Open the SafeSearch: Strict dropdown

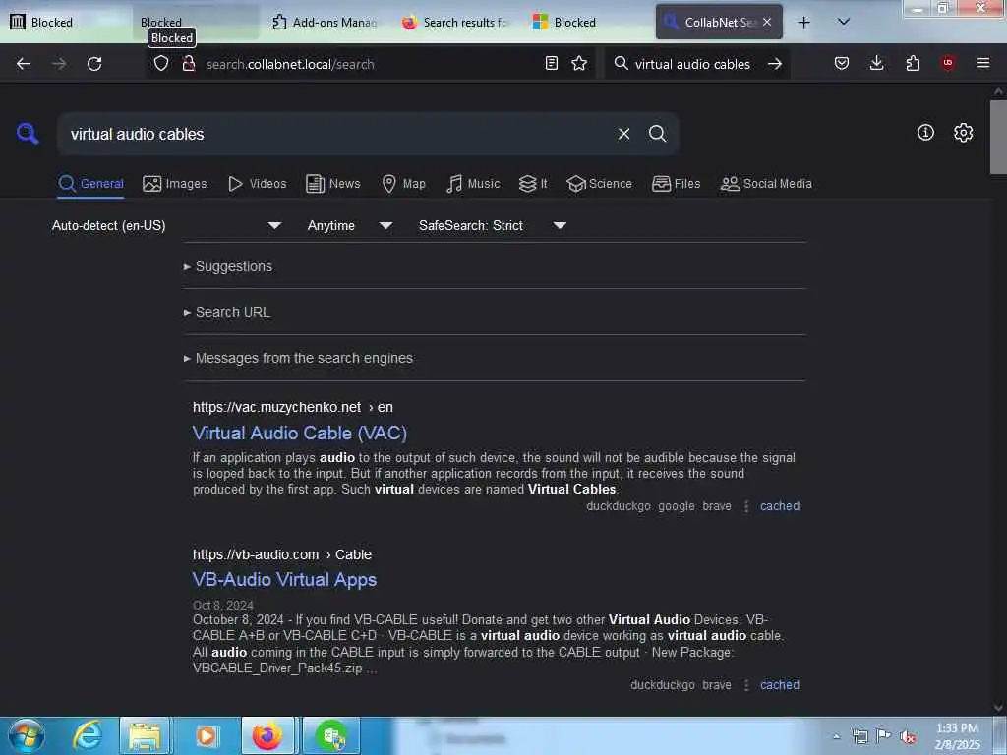(492, 225)
